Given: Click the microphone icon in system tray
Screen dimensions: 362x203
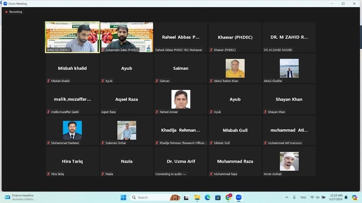Looking at the screenshot, I should [x=295, y=197].
